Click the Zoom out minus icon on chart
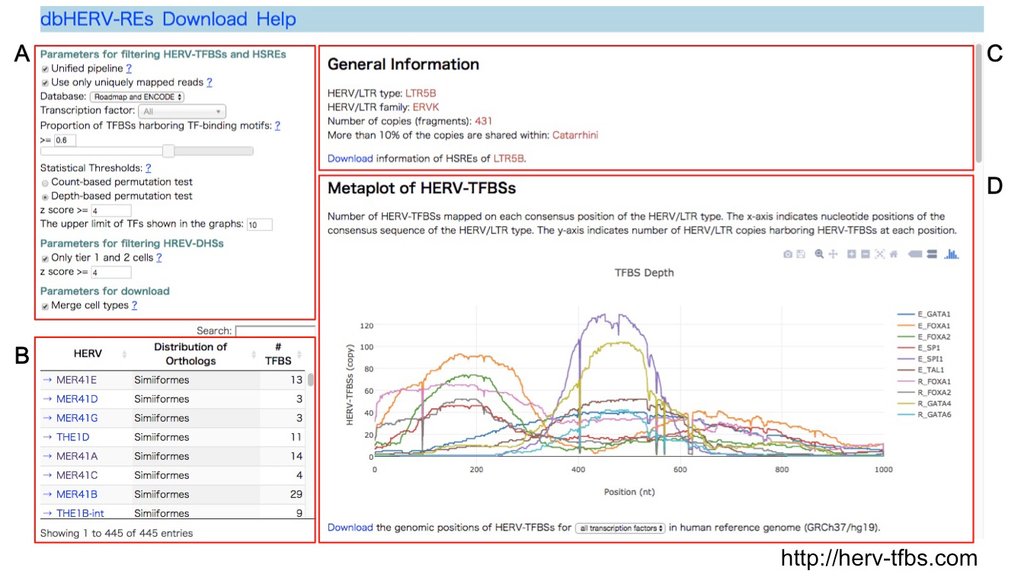Viewport: 1018px width, 577px height. [x=866, y=254]
